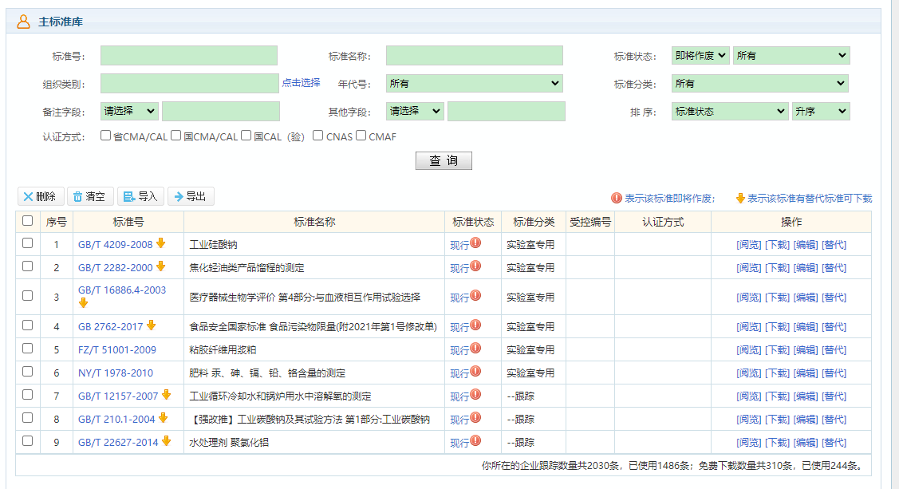Viewport: 899px width, 489px height.
Task: Click the yellow arrow legend icon for 替代标准
Action: [x=740, y=198]
